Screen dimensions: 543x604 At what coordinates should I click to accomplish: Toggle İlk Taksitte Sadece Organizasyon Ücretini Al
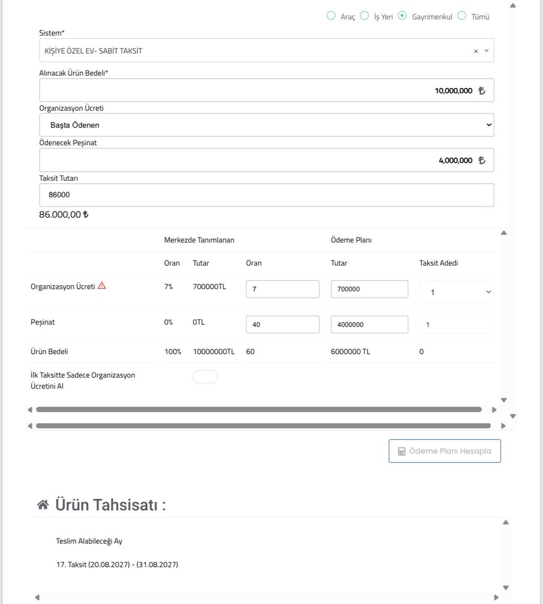click(x=205, y=376)
